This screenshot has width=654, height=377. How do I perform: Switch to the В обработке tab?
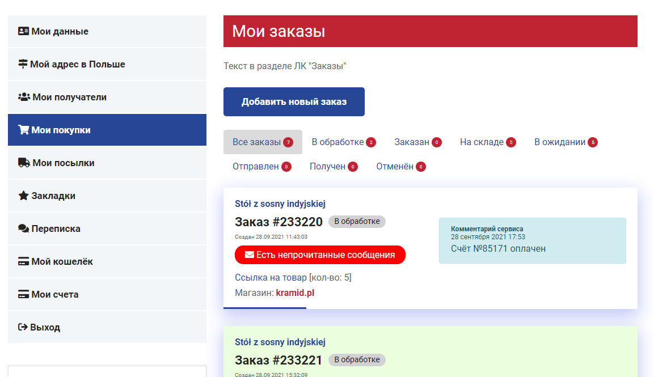pyautogui.click(x=337, y=142)
